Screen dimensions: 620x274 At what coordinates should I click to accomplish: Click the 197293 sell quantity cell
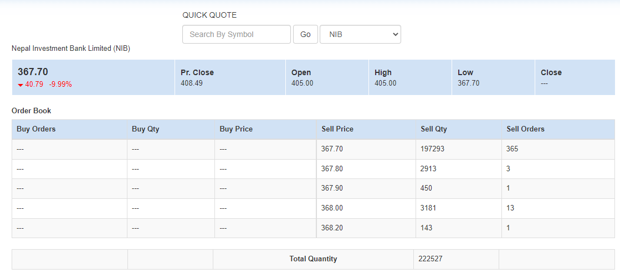click(433, 149)
